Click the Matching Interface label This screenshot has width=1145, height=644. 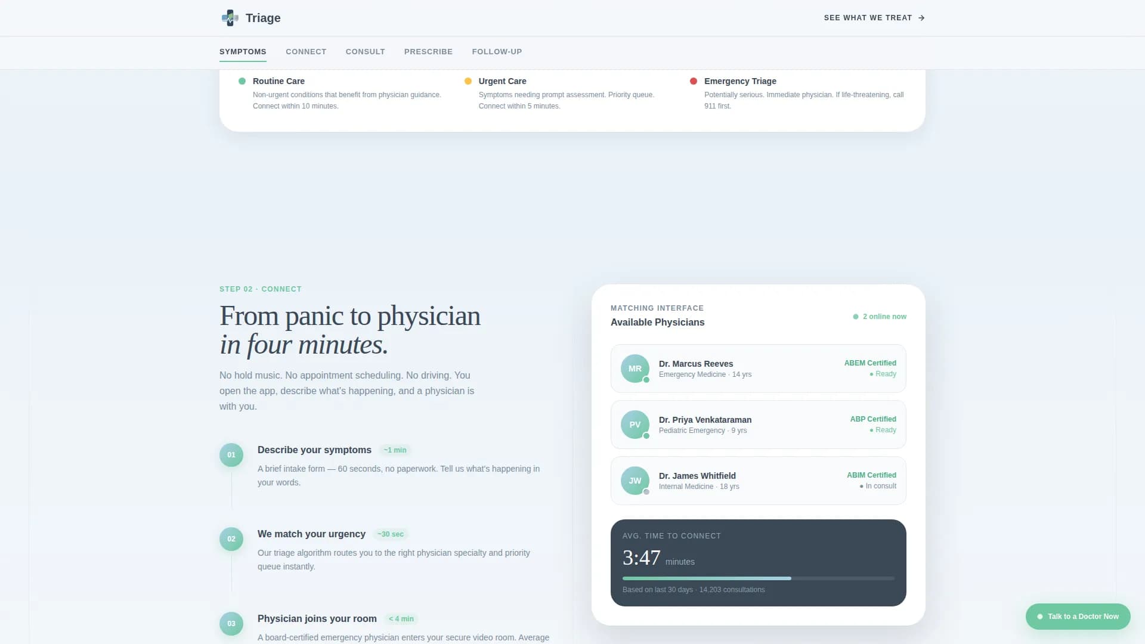point(657,308)
